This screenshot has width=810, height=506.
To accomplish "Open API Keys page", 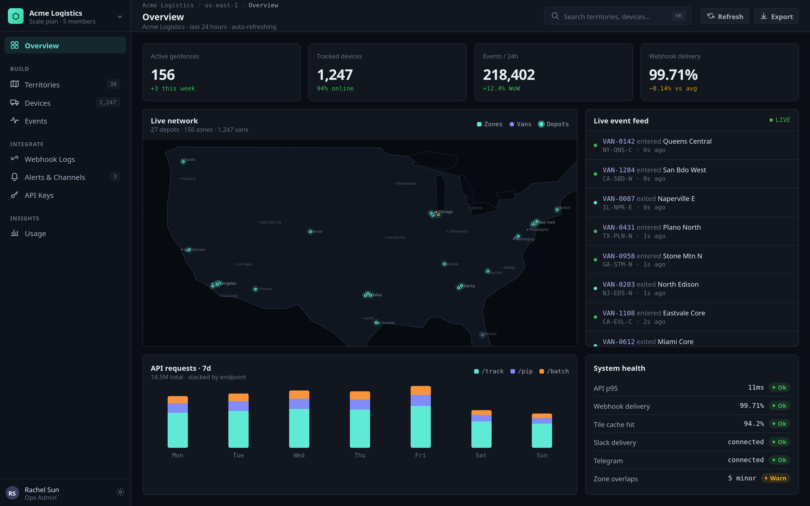I will [x=65, y=195].
